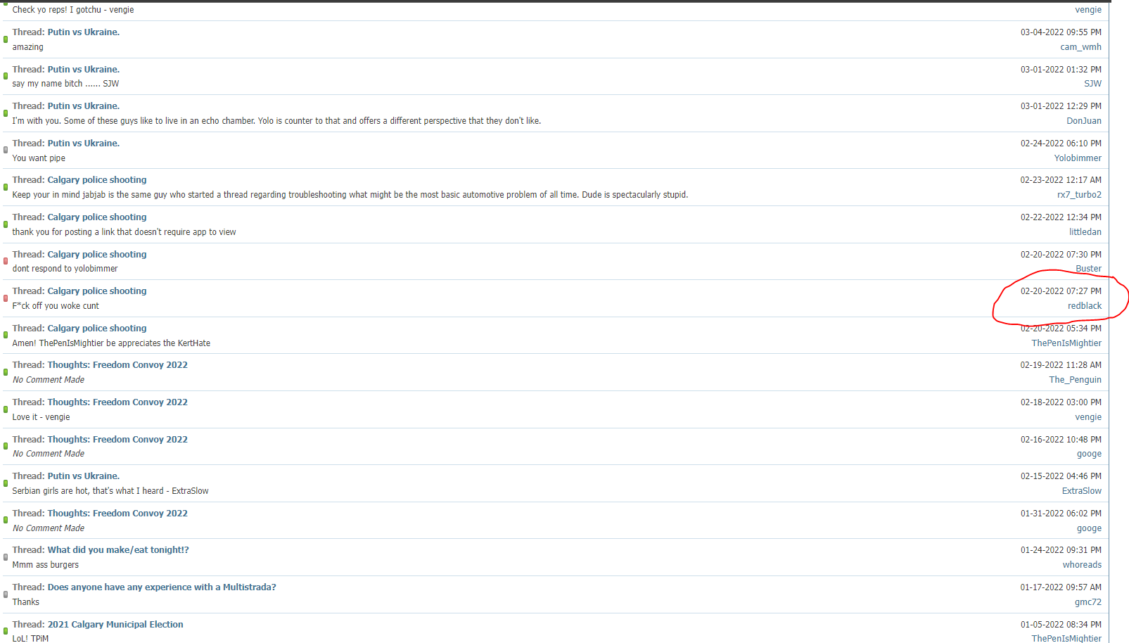This screenshot has height=643, width=1129.
Task: Click grey reputation icon in gmc72's row
Action: tap(6, 594)
